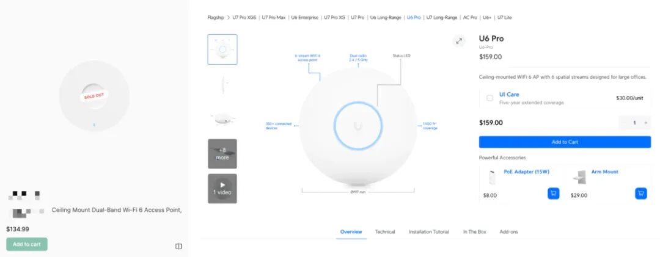This screenshot has width=660, height=257.
Task: Add Arm Mount to cart
Action: [x=640, y=194]
